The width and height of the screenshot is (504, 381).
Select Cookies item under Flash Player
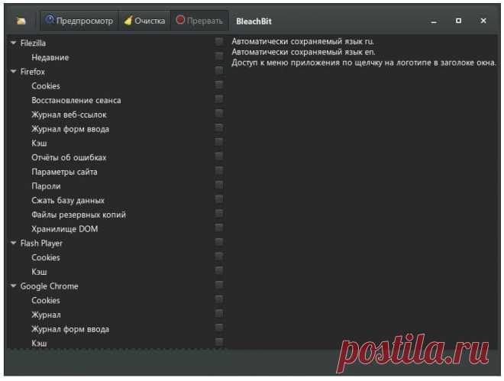coord(46,257)
